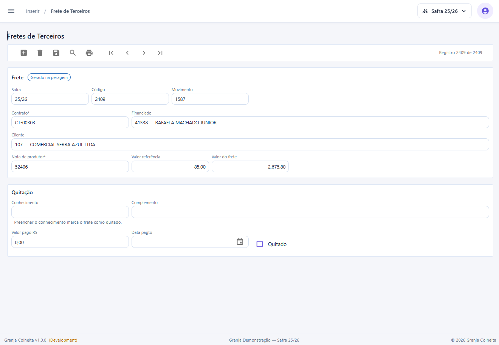Edit the Valor referência field
This screenshot has width=499, height=345.
click(170, 167)
